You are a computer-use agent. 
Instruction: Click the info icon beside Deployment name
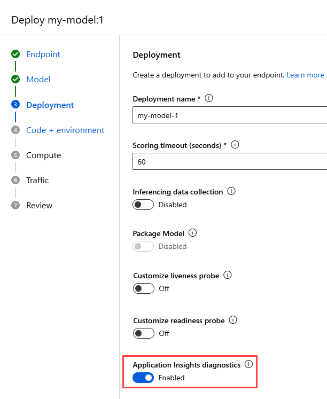pyautogui.click(x=209, y=98)
